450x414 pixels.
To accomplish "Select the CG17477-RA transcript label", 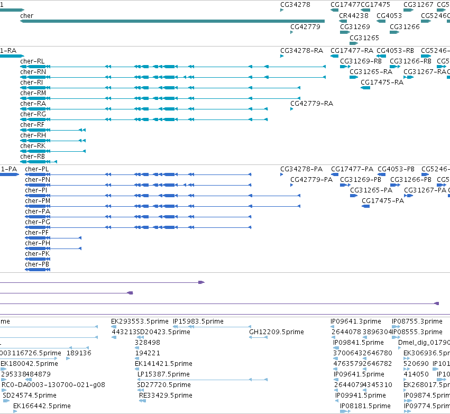I will click(352, 51).
